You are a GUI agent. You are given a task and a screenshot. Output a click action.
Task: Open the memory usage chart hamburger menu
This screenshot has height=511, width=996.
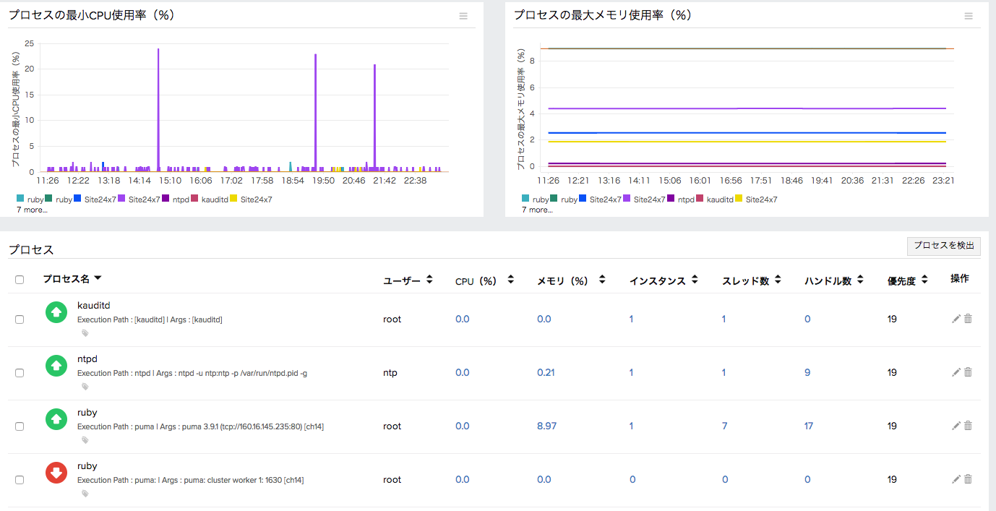pos(968,16)
